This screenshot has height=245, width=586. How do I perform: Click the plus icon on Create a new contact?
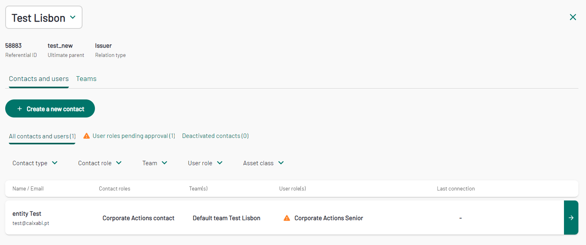pos(20,109)
